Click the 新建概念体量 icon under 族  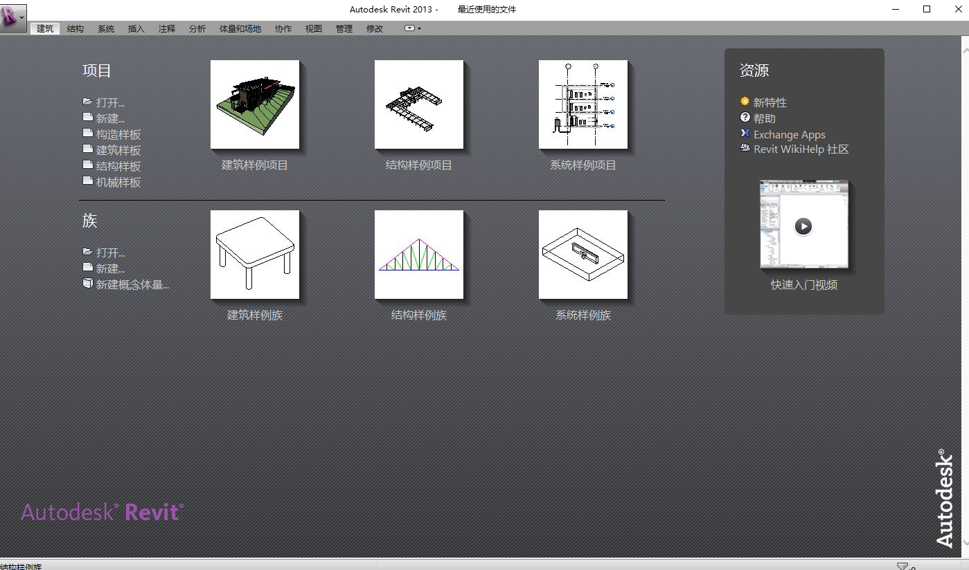click(88, 283)
